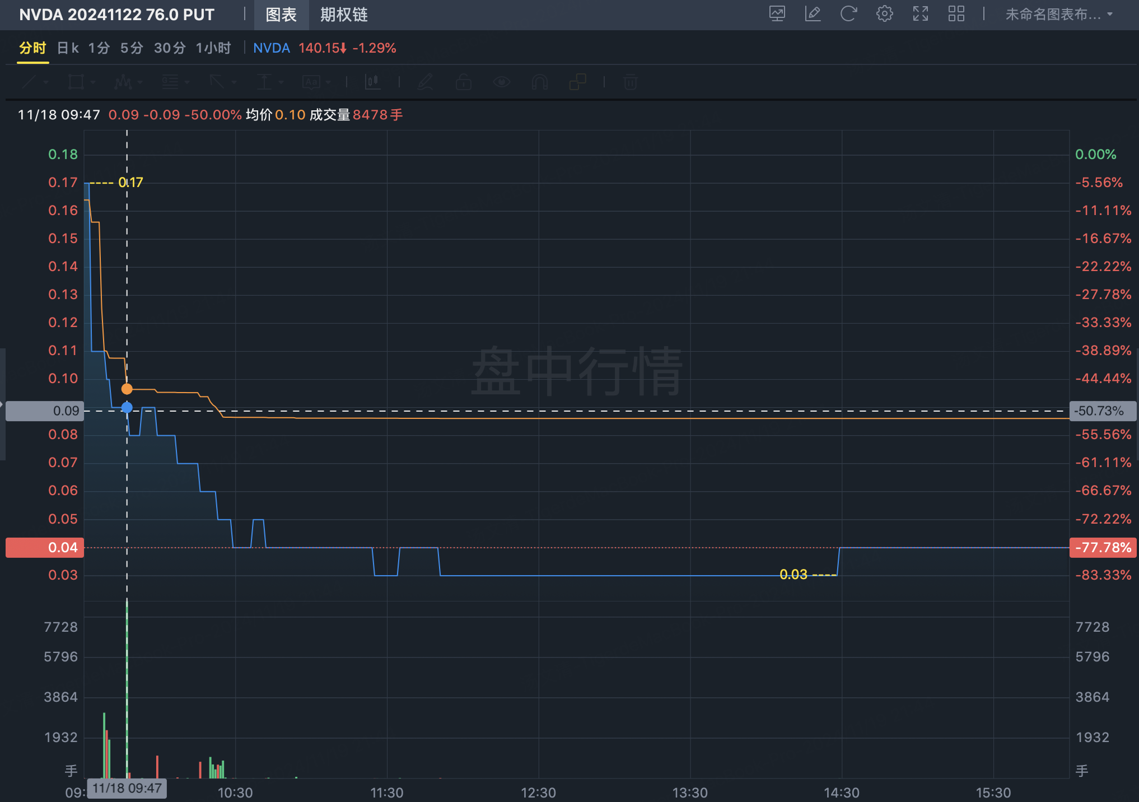Toggle the magnet snap mode icon
This screenshot has height=802, width=1139.
pos(539,82)
